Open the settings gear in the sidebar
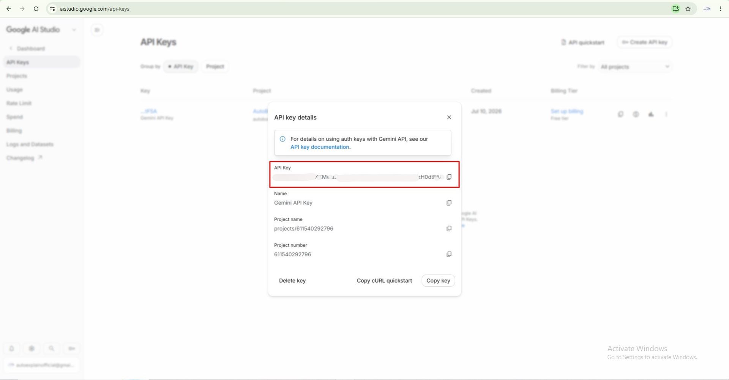Screen dimensions: 729x380 32,348
